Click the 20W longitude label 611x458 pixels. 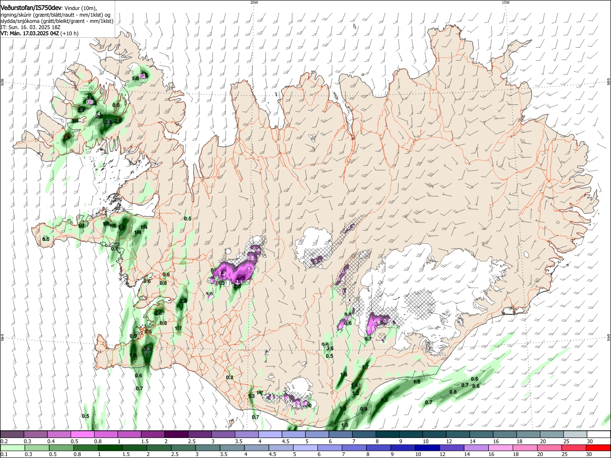coord(254,2)
